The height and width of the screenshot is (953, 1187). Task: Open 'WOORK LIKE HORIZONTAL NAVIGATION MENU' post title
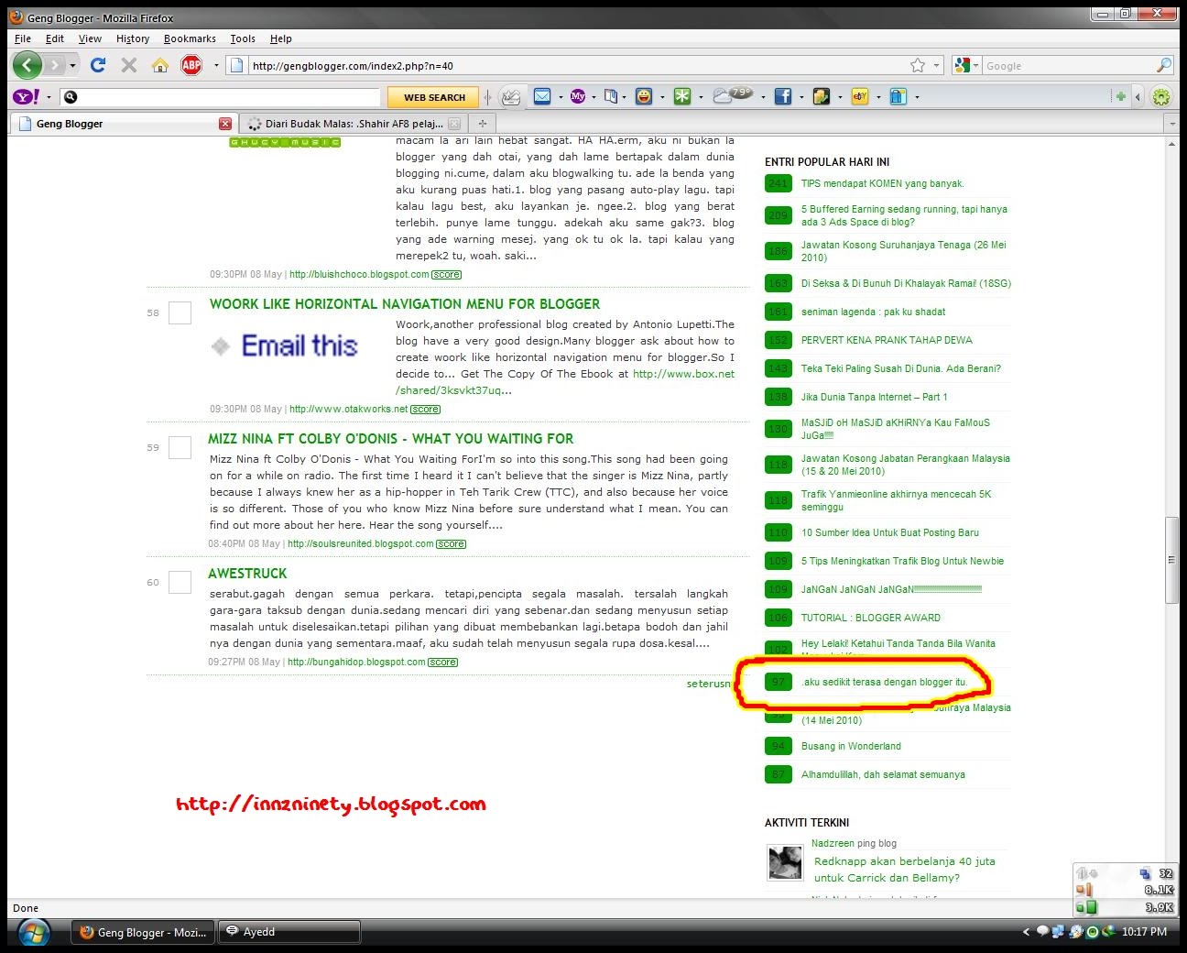coord(405,304)
